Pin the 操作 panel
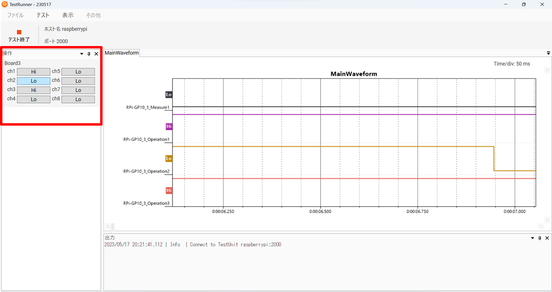Screen dimensions: 552x292 tap(89, 54)
